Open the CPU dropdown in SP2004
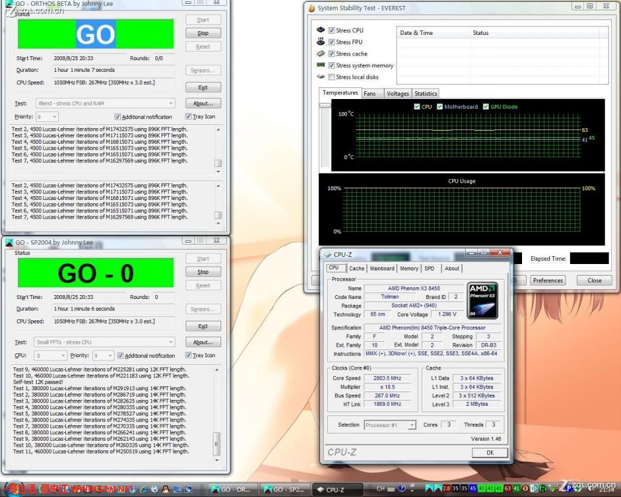This screenshot has width=621, height=497. [x=50, y=355]
